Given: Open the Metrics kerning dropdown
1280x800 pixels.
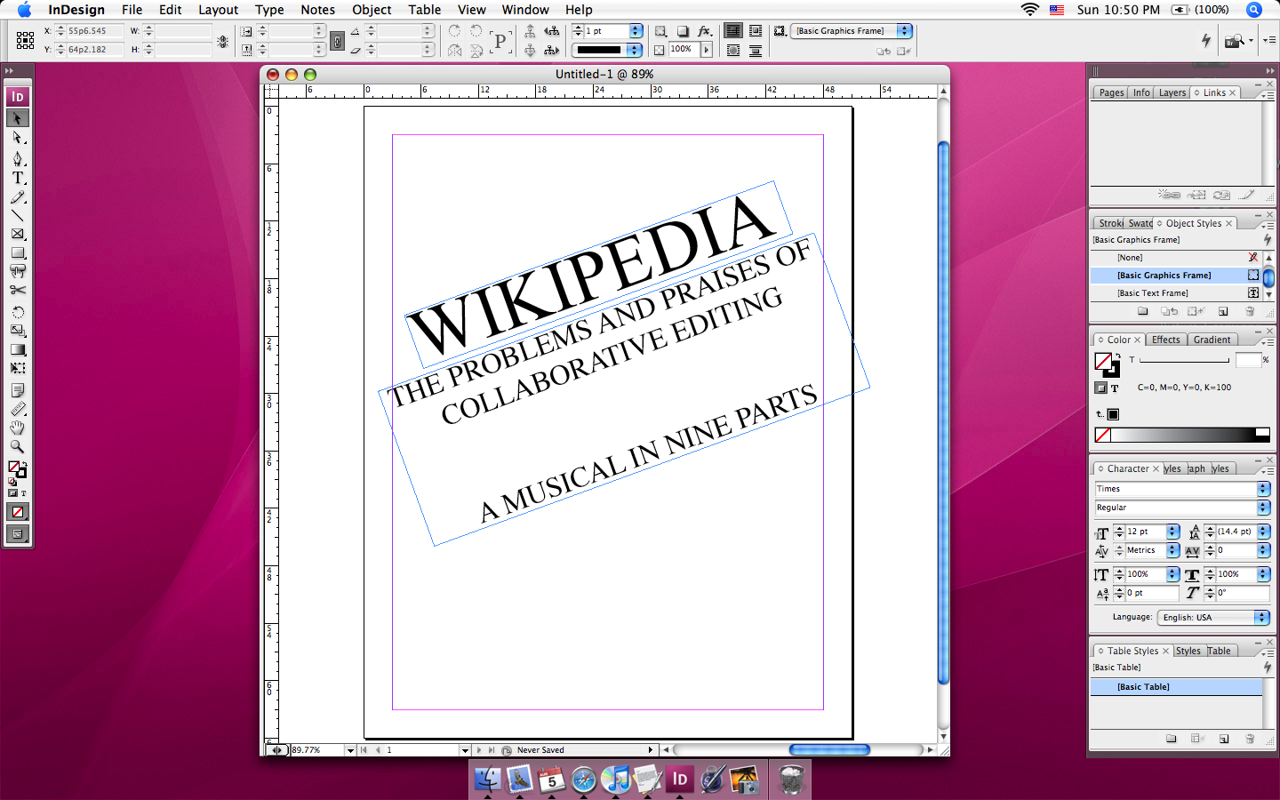Looking at the screenshot, I should (1173, 550).
